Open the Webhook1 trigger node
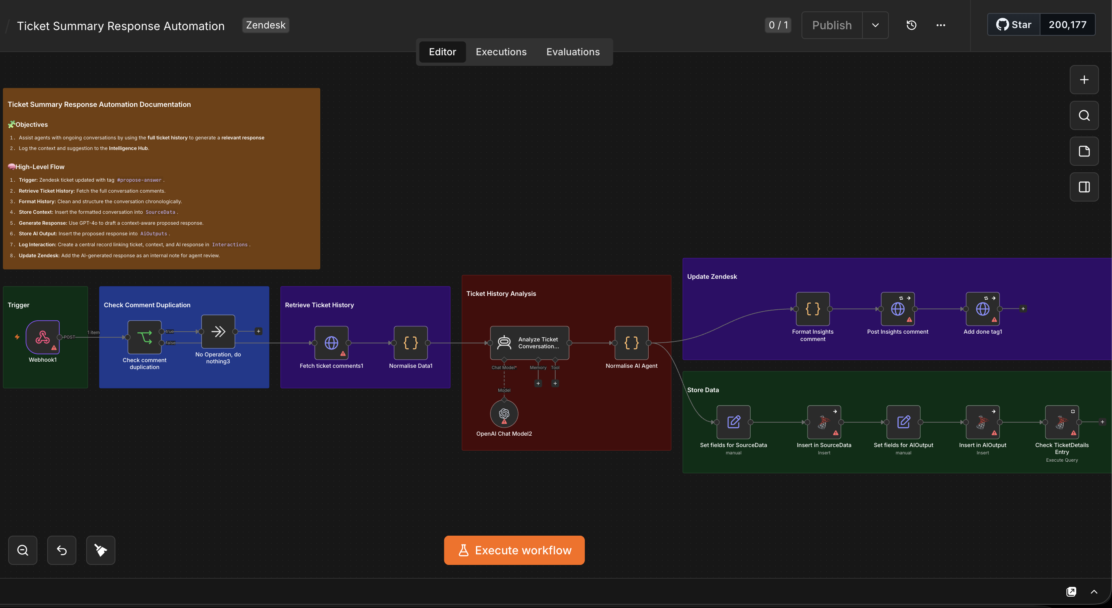1112x608 pixels. pos(42,337)
